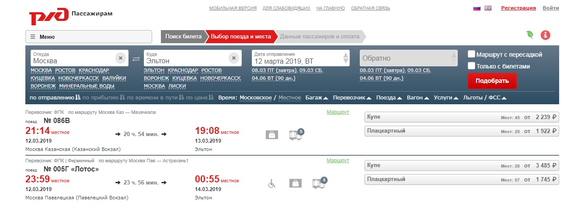581x212 pixels.
Task: Expand the Услуги filter
Action: [x=445, y=98]
